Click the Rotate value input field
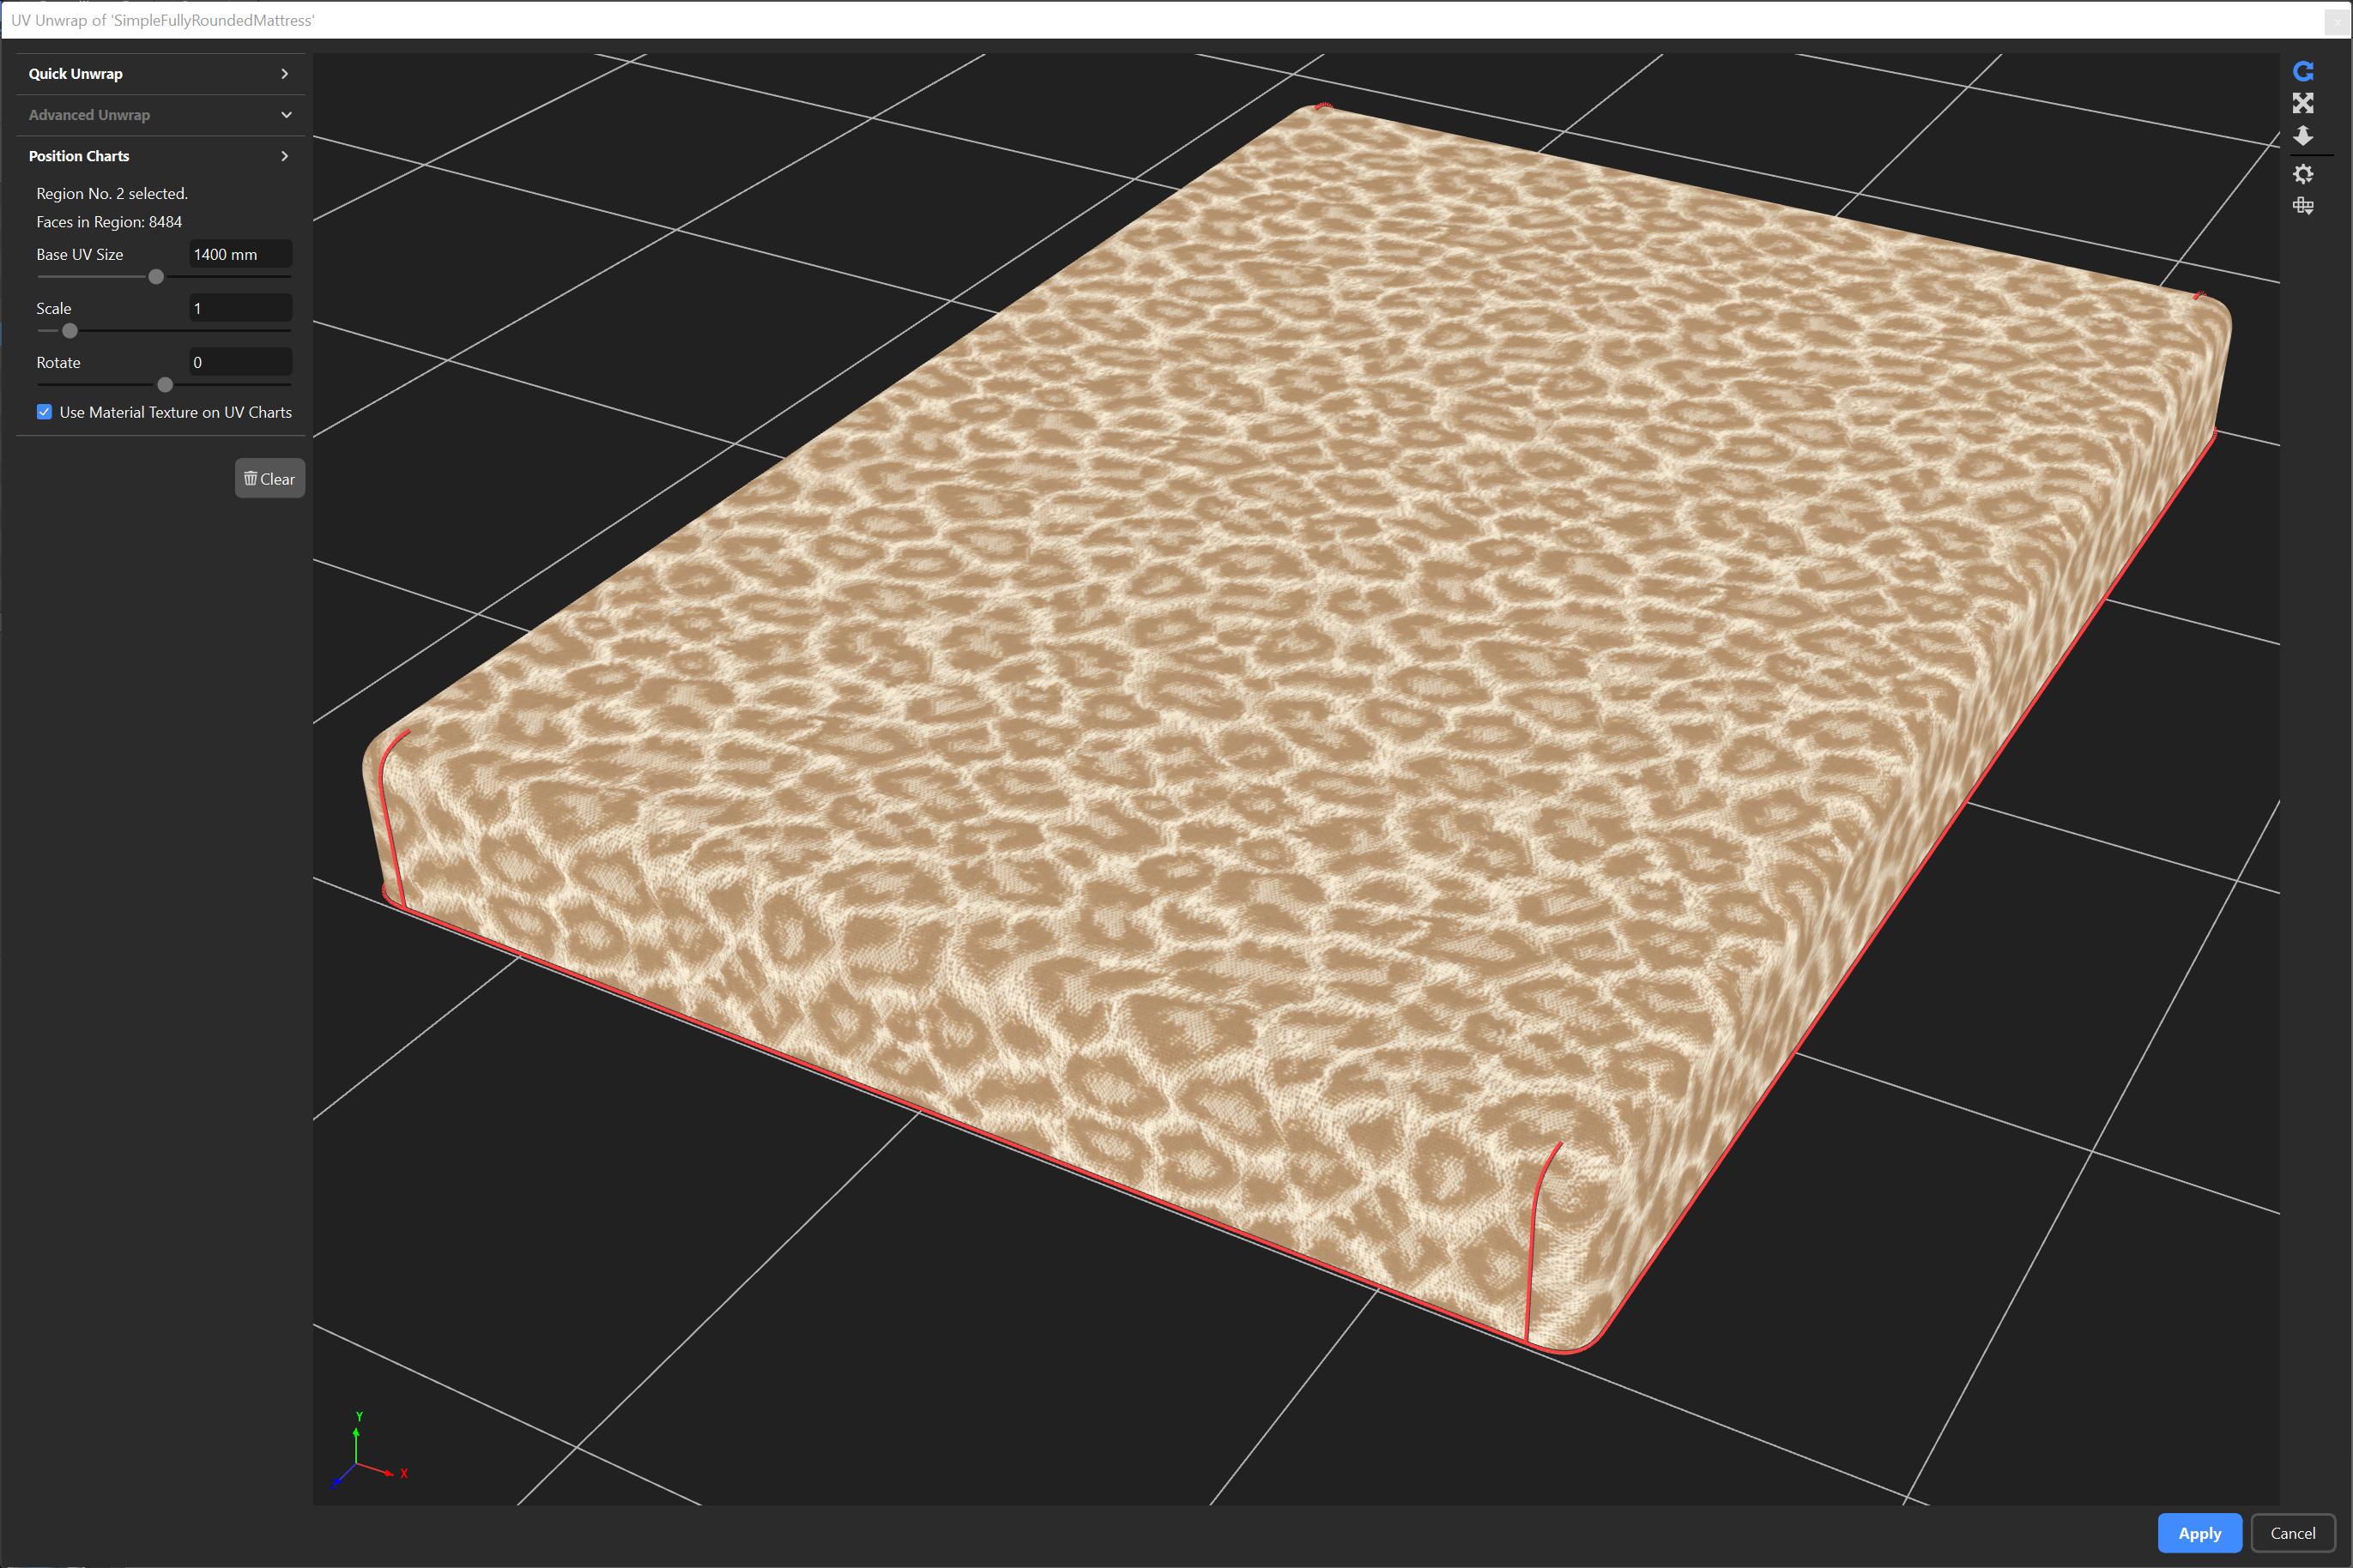Image resolution: width=2353 pixels, height=1568 pixels. (240, 362)
